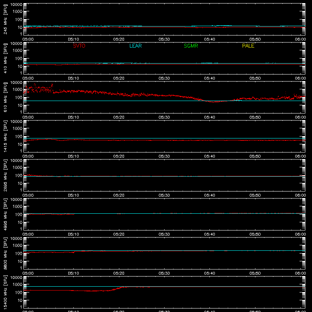Viewport: 312px width, 312px height.
Task: Click the 1000 y-tick of 410 MHz plot
Action: (18, 51)
